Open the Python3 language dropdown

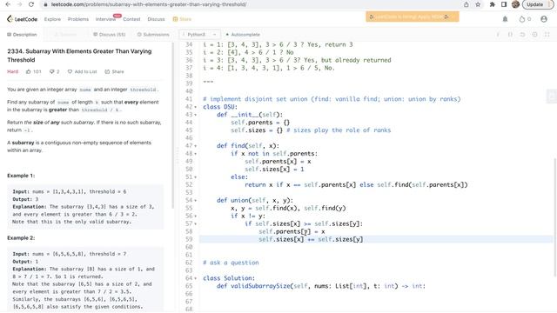(200, 35)
